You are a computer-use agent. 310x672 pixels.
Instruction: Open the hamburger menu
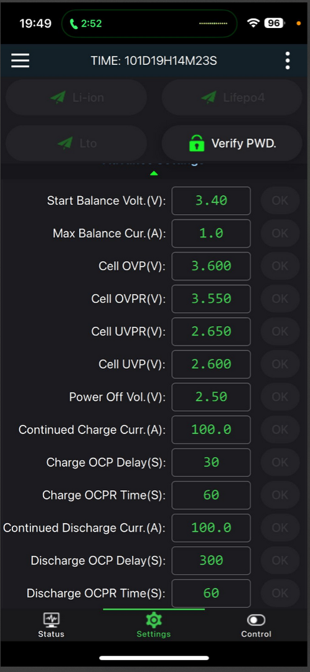pyautogui.click(x=20, y=60)
